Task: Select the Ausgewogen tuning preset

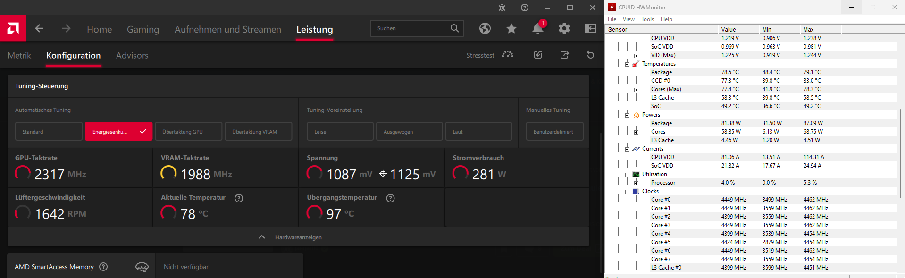Action: click(409, 131)
